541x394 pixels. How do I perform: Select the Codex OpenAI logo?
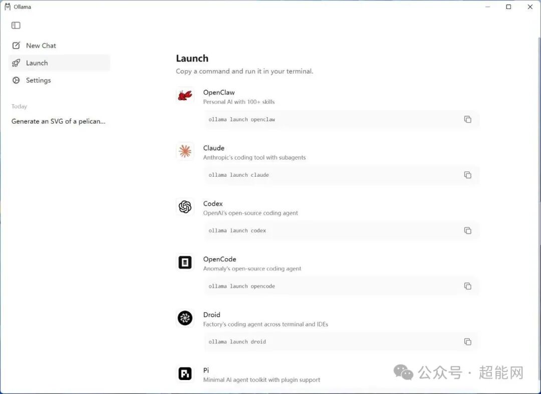click(x=184, y=207)
